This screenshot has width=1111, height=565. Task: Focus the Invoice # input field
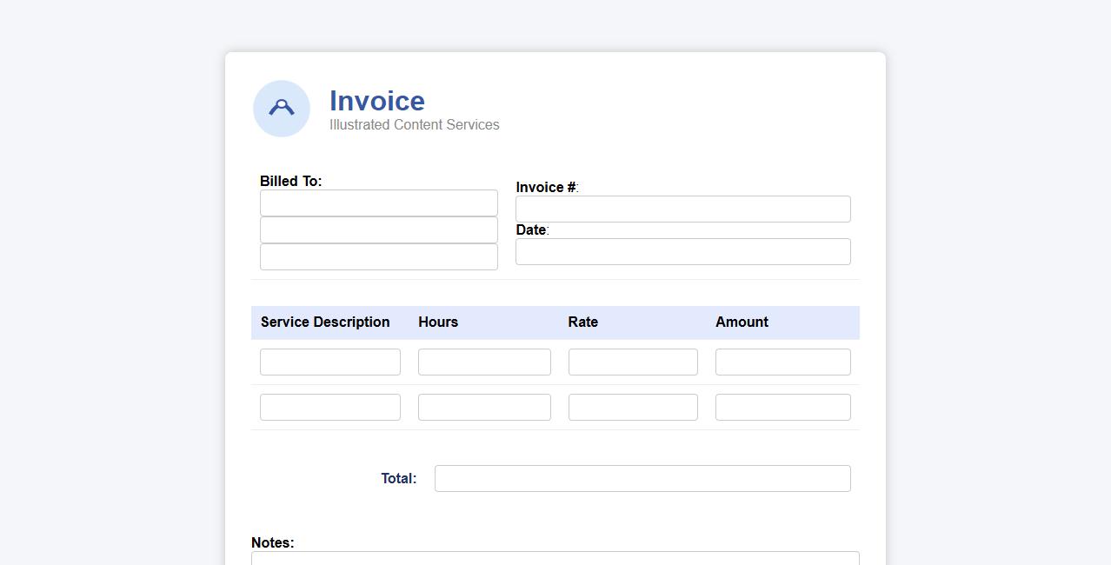coord(682,209)
